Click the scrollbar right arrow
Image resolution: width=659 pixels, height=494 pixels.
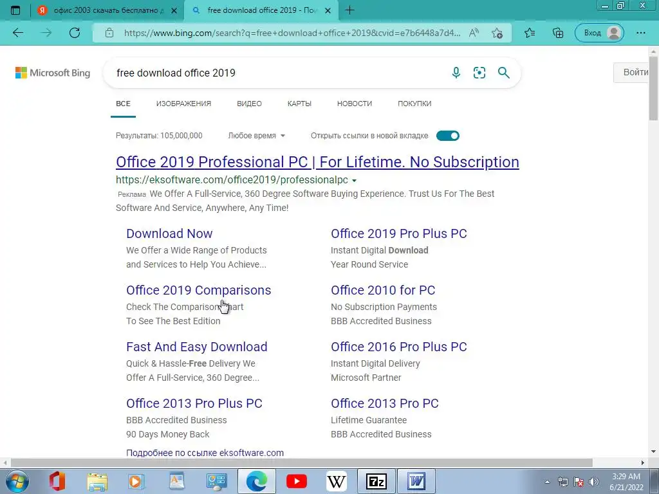tap(643, 463)
